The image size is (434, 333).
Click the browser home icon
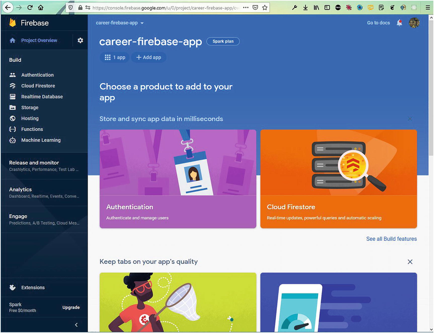tap(41, 8)
